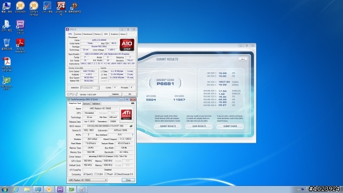Click the CPU-Z title bar icon
Viewport: 343px width, 193px height.
coord(68,29)
